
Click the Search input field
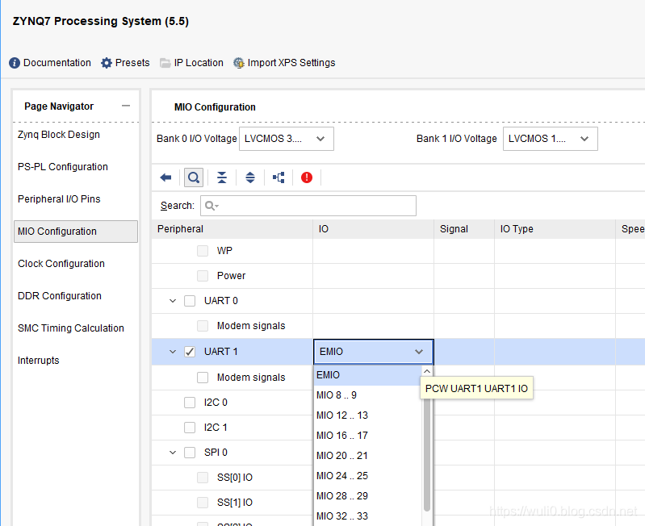coord(308,206)
